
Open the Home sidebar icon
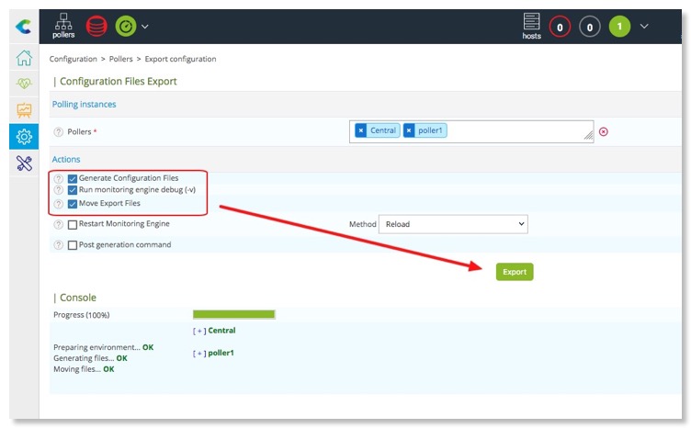(24, 59)
